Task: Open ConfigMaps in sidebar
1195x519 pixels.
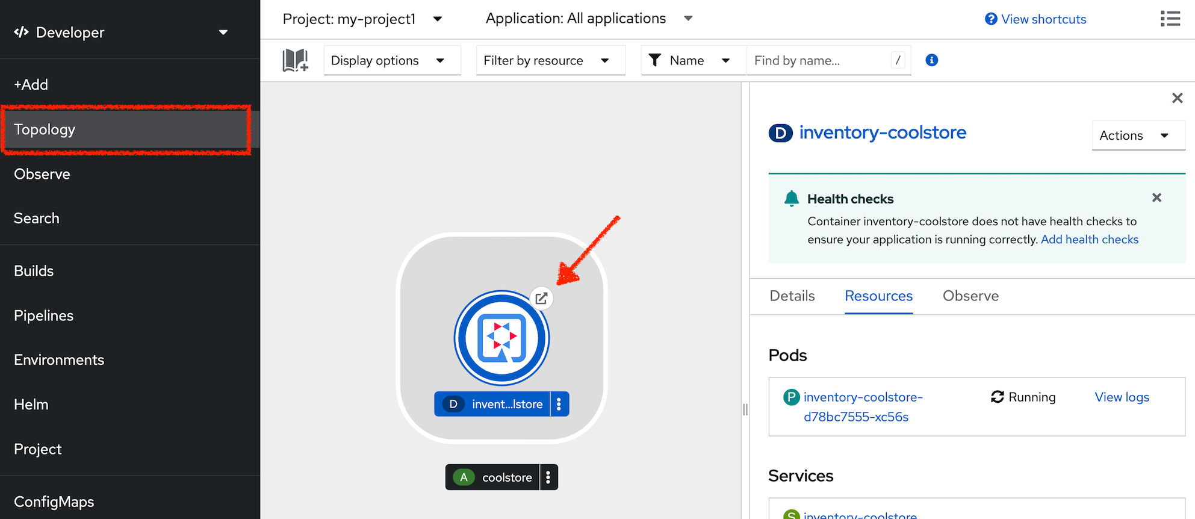Action: point(130,502)
